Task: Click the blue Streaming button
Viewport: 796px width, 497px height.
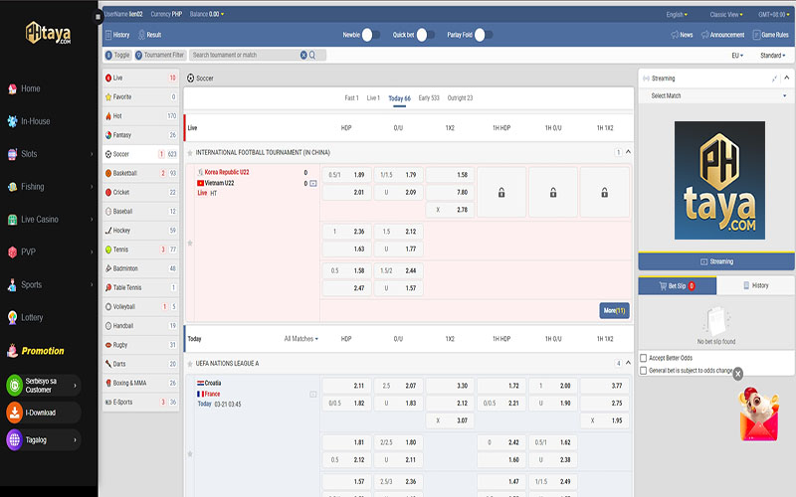Action: coord(716,261)
